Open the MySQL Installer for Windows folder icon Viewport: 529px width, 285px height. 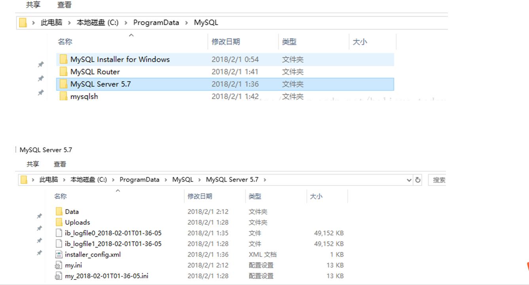tap(63, 60)
